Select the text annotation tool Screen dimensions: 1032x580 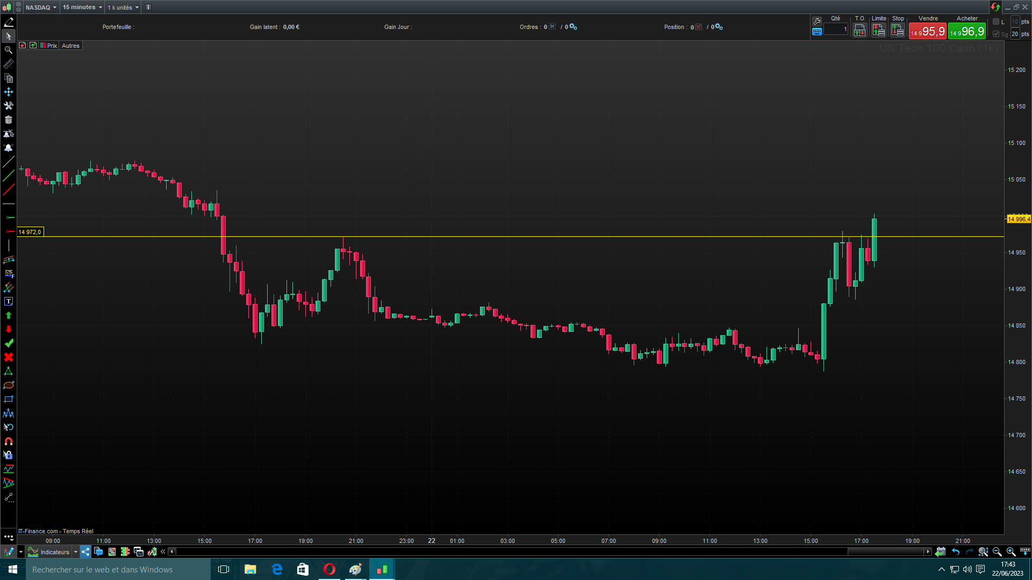(x=8, y=301)
